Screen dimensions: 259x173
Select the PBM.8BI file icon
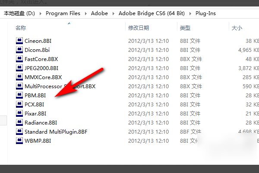[19, 96]
